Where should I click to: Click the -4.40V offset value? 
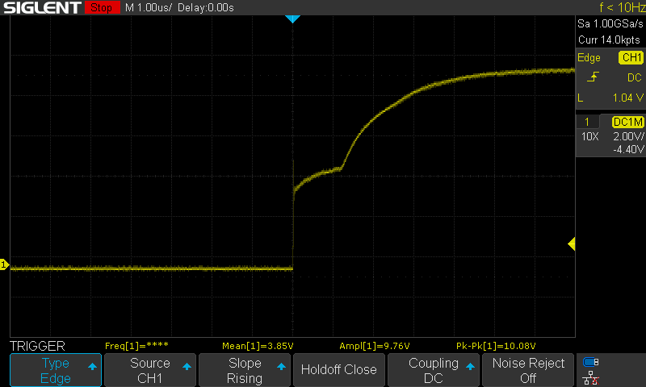(628, 149)
